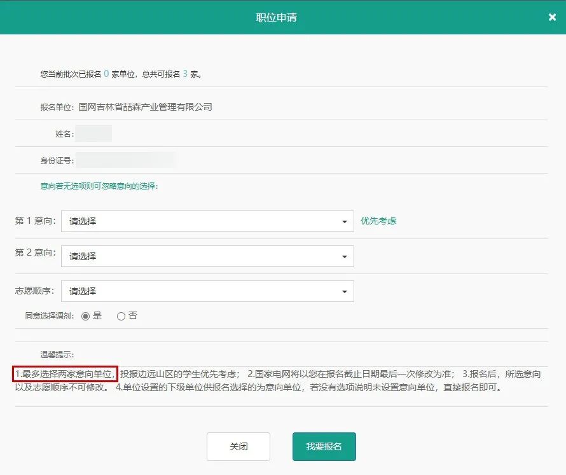Click the 温馨提示 heading
The width and height of the screenshot is (566, 475).
[x=57, y=354]
